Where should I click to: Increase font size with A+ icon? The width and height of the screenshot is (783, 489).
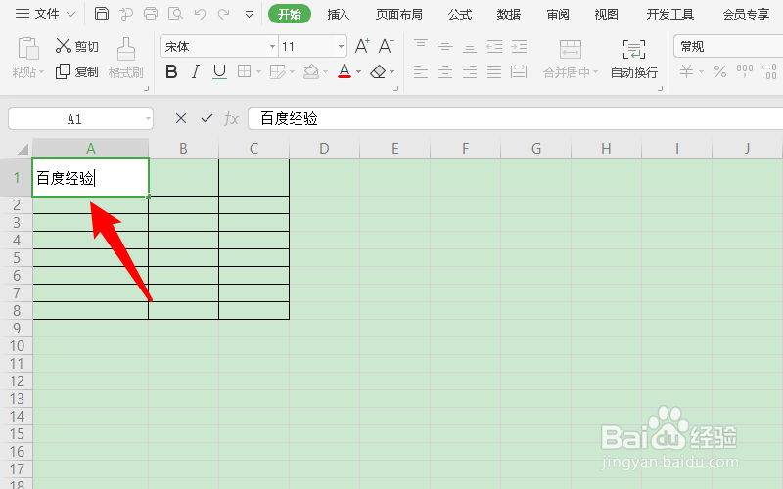362,46
